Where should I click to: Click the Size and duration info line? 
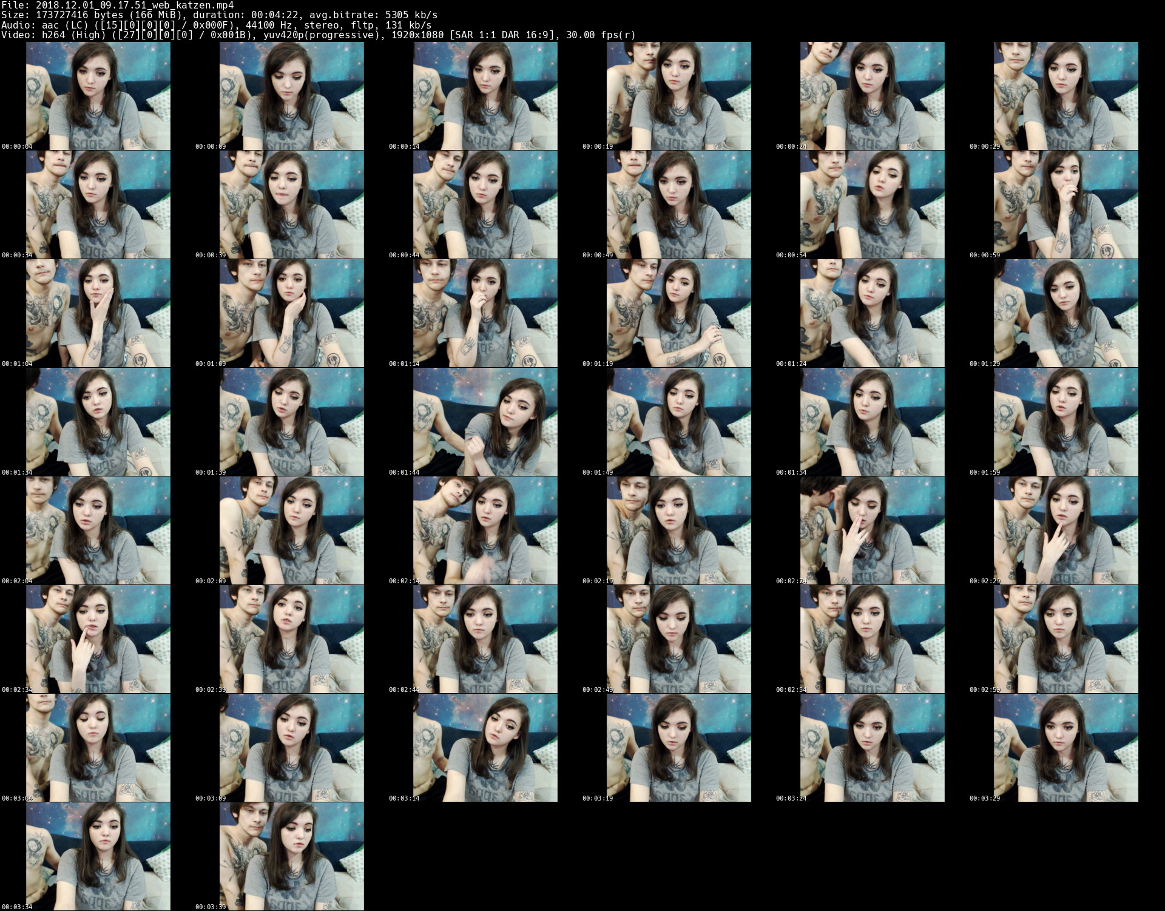click(x=218, y=15)
